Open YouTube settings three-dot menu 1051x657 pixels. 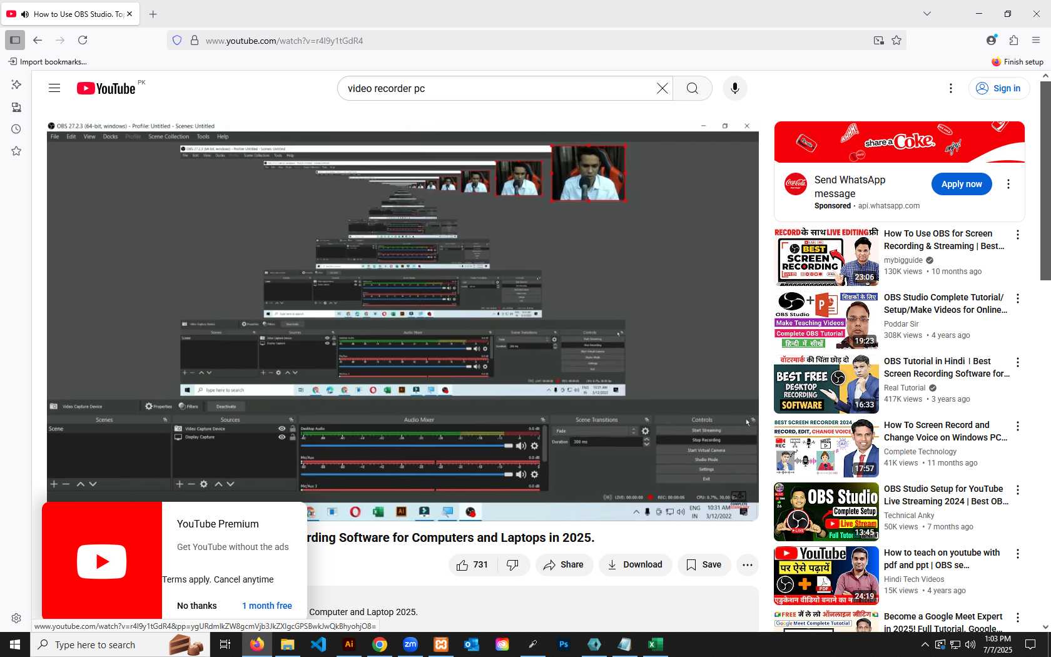pos(951,88)
